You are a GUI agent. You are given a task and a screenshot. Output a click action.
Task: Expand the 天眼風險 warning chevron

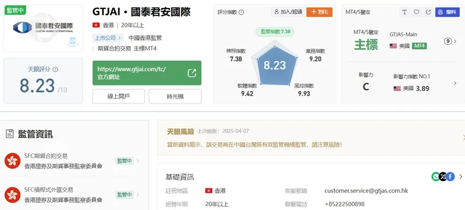point(463,137)
